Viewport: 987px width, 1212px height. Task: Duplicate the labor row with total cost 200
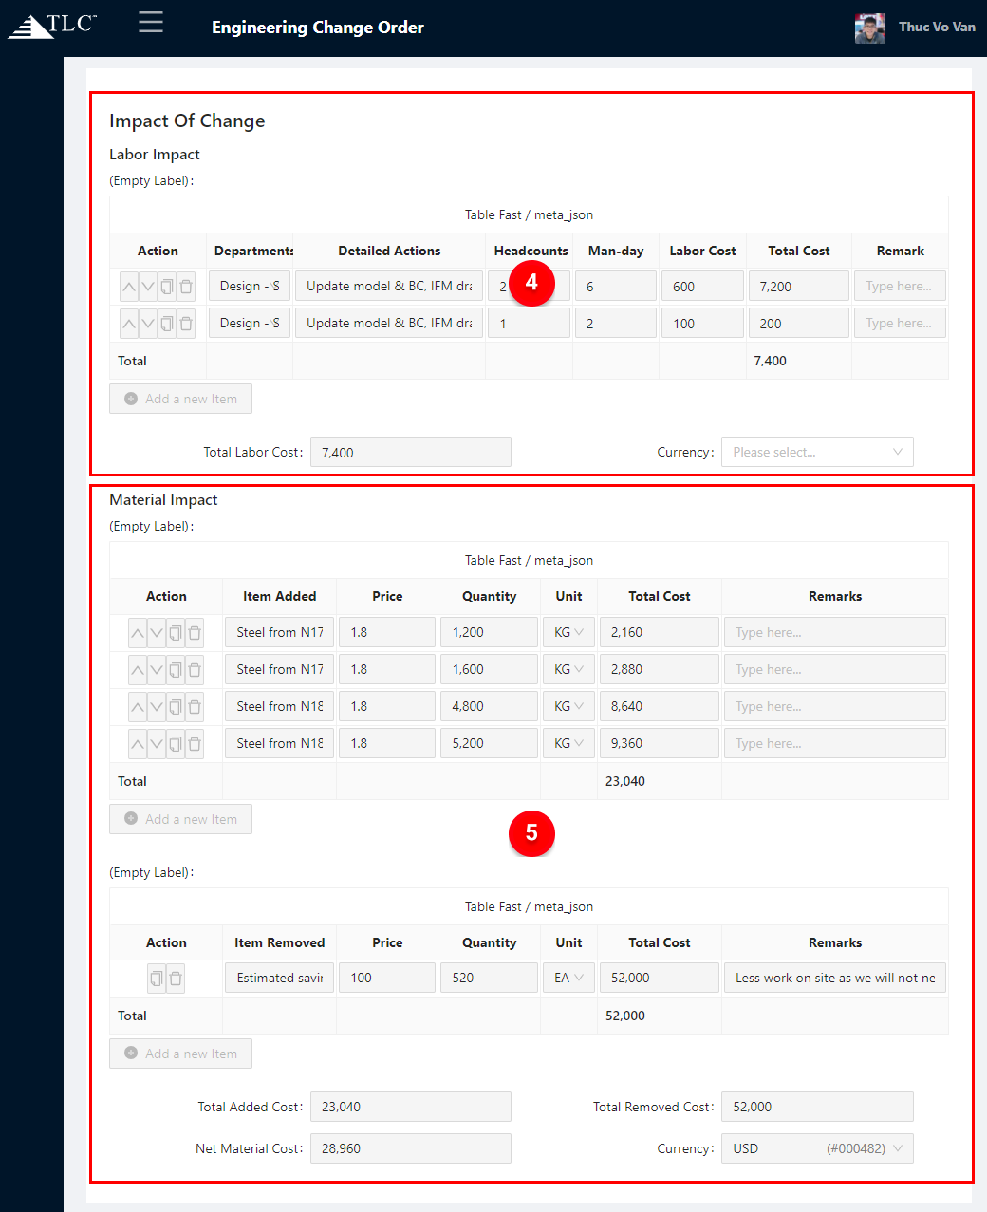167,324
